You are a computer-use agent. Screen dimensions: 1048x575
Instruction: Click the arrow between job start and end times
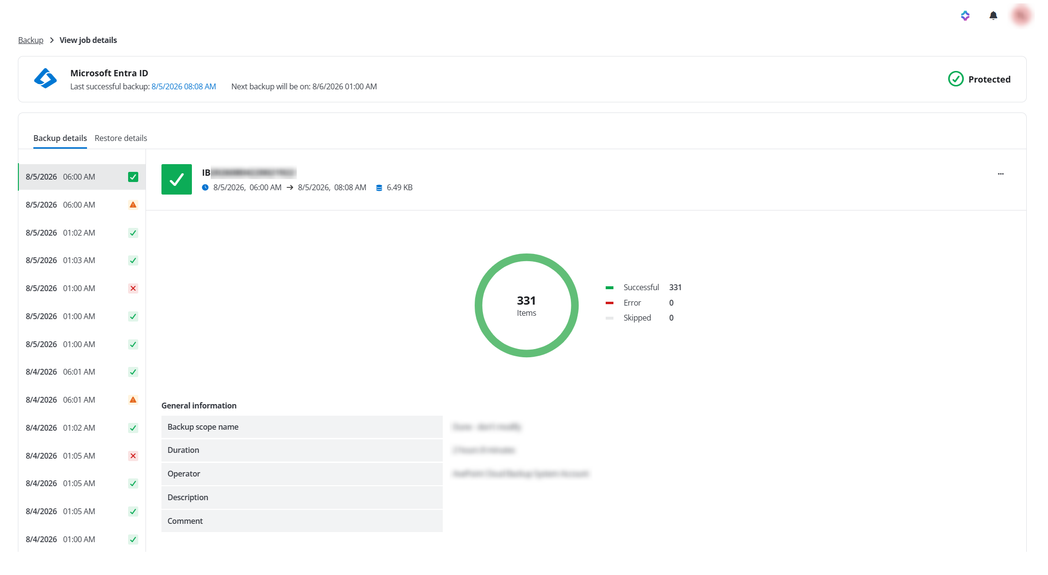(x=290, y=188)
